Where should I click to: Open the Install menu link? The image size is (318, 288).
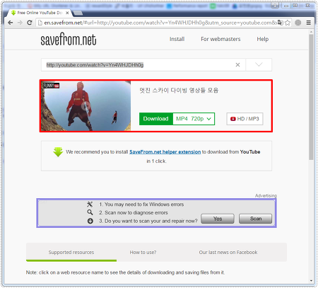coord(177,39)
